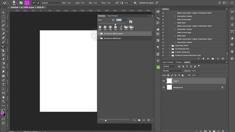Open 02 Source ABR Brushes folder

pos(124,34)
